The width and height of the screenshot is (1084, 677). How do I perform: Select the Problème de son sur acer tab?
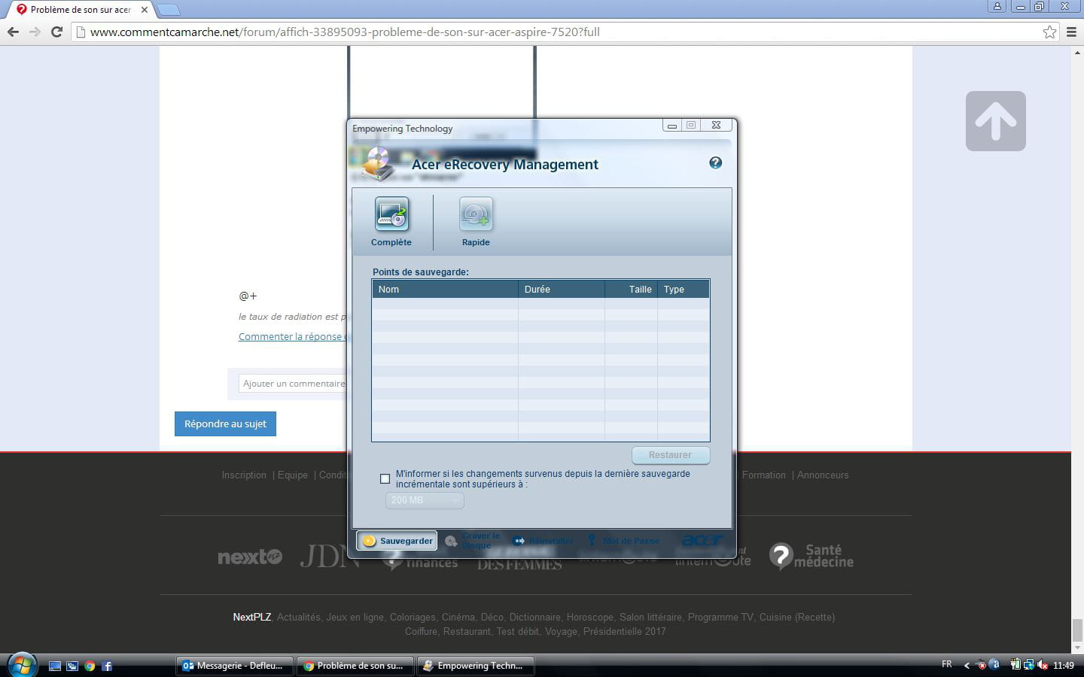81,10
